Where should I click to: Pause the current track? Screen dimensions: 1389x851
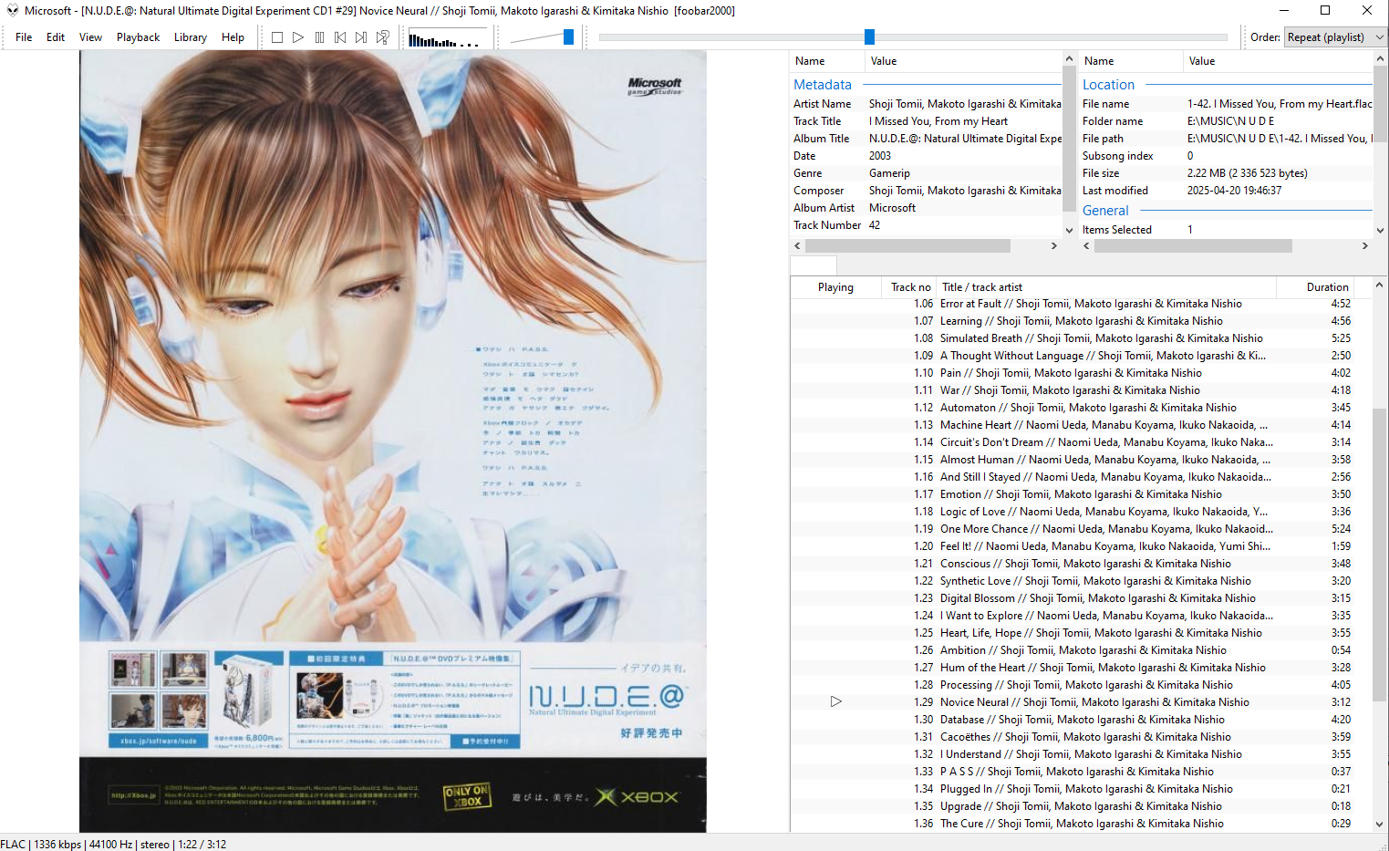319,37
